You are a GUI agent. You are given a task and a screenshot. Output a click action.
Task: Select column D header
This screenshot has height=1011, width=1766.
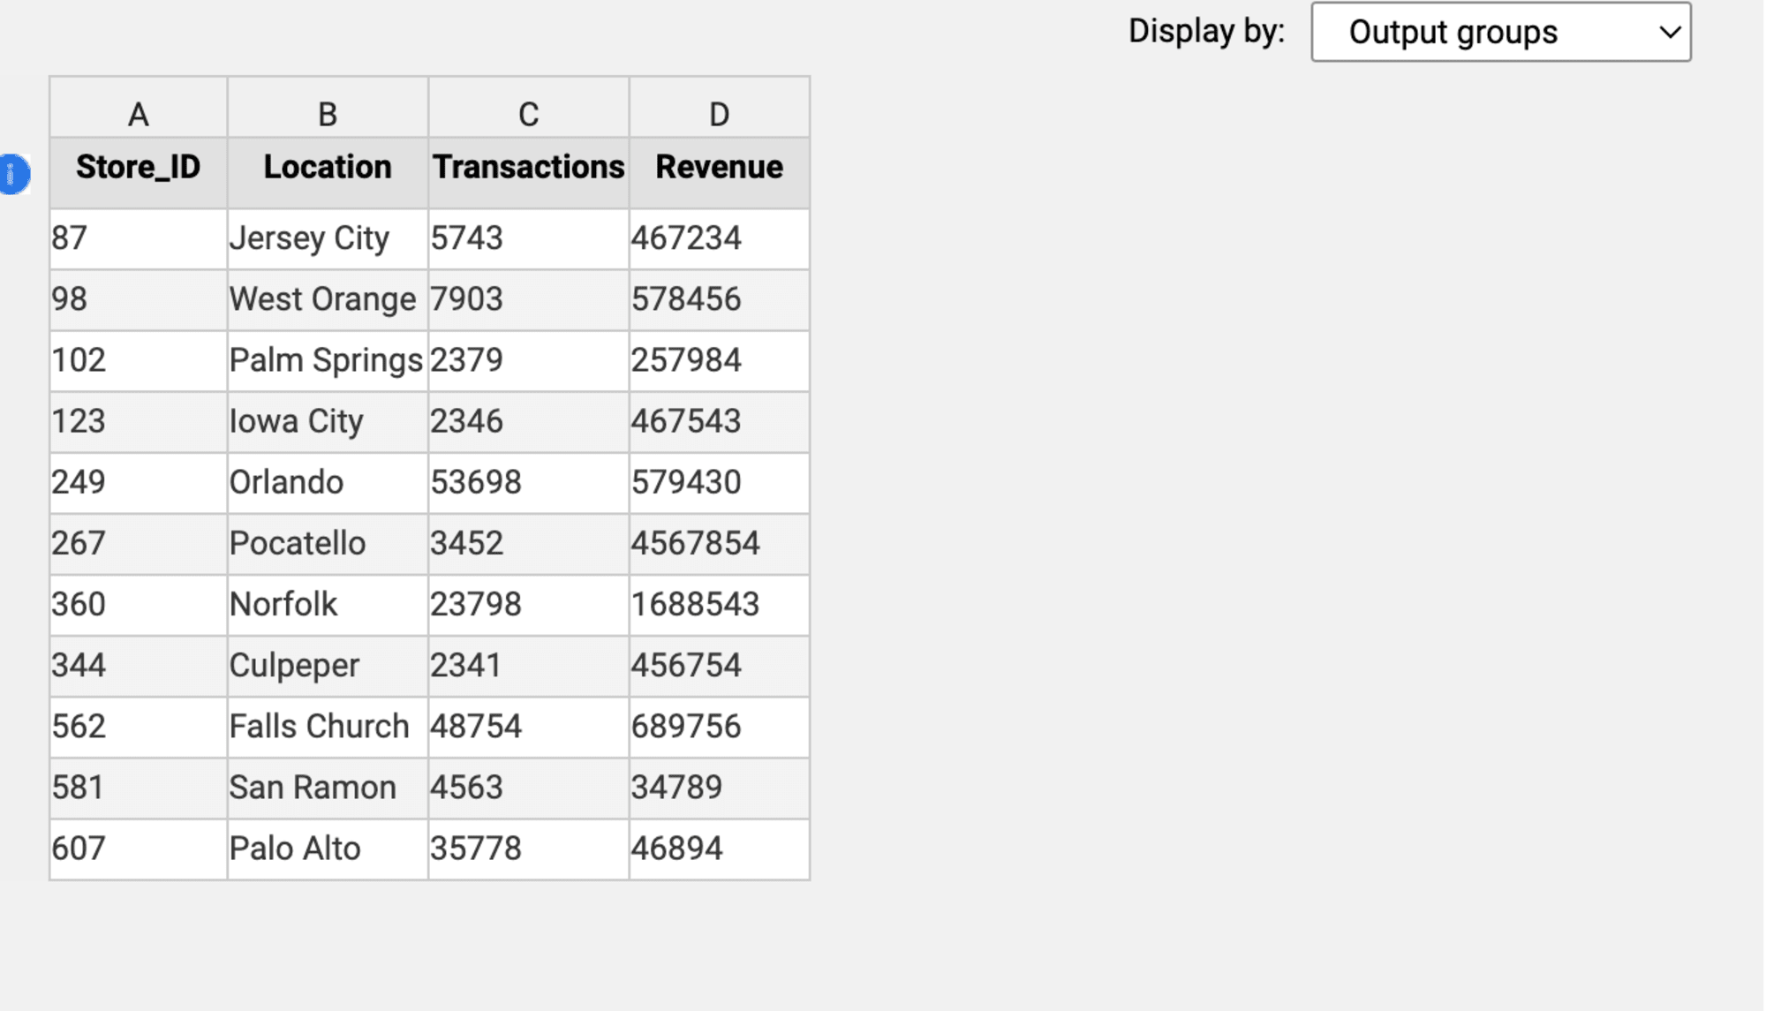pyautogui.click(x=720, y=108)
